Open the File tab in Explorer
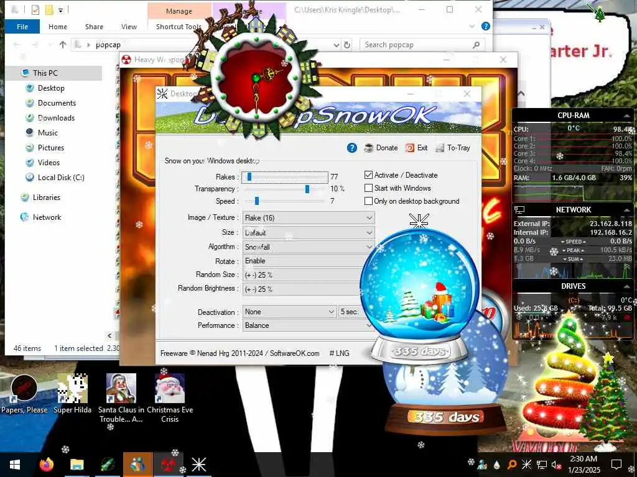Viewport: 637px width, 477px height. pos(22,26)
